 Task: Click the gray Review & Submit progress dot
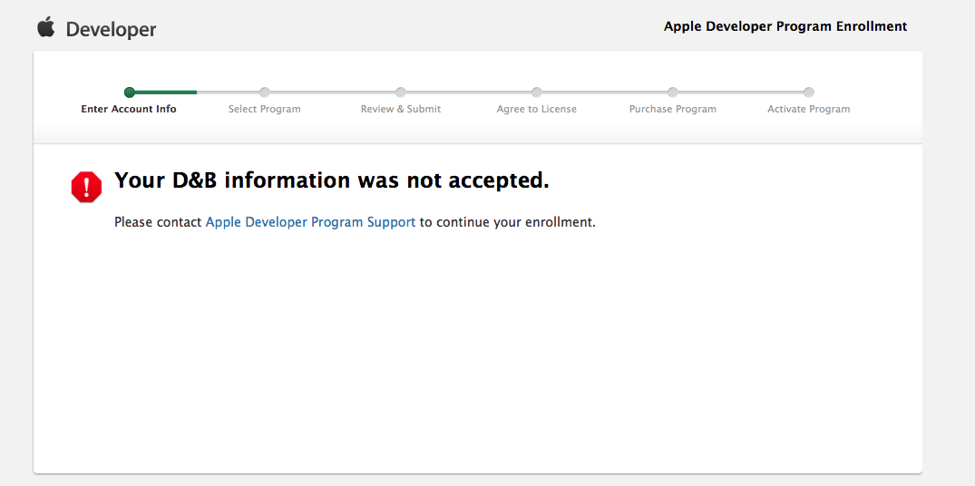401,92
